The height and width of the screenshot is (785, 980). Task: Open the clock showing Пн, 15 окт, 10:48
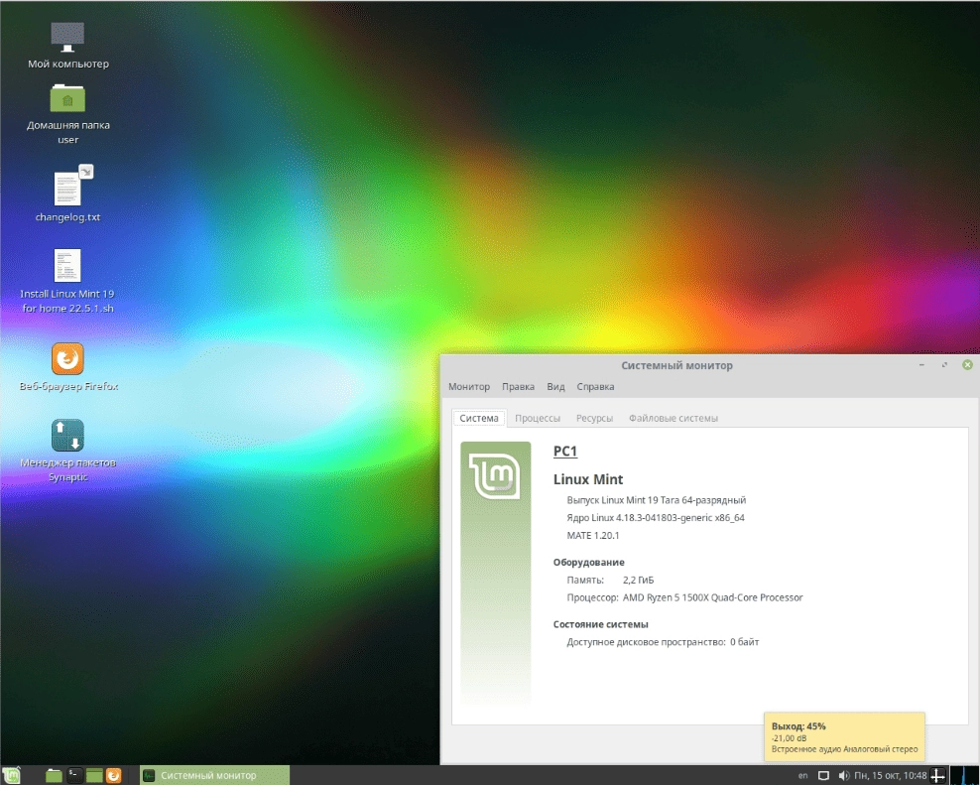(890, 776)
